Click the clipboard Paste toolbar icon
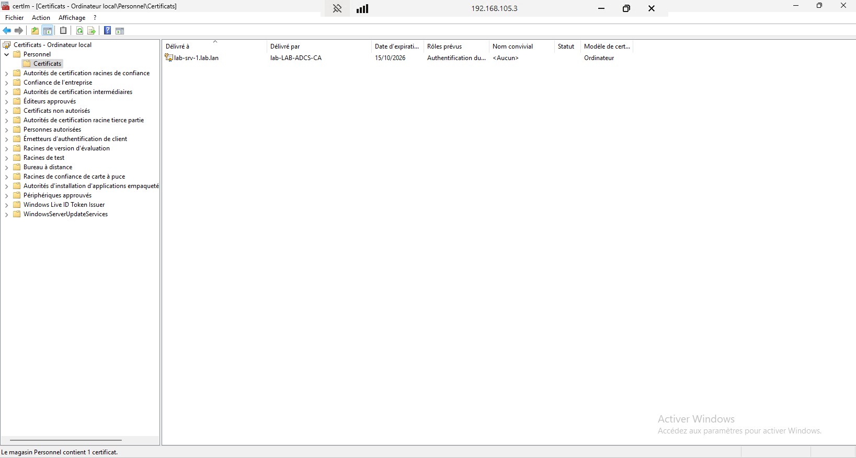The height and width of the screenshot is (458, 856). coord(63,31)
